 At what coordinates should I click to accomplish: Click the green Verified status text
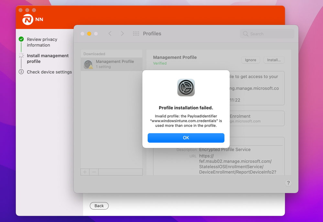pyautogui.click(x=160, y=63)
